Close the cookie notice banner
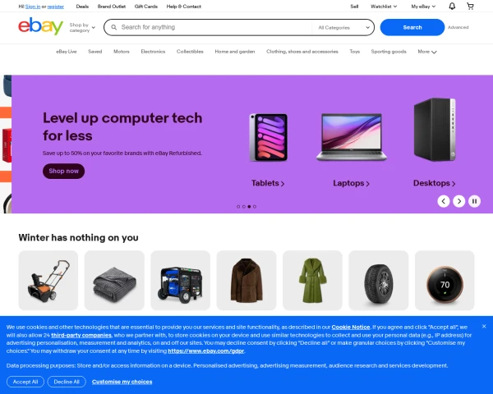This screenshot has height=394, width=493. (x=484, y=327)
